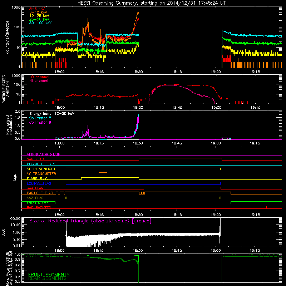This screenshot has width=286, height=286.
Task: Click 19:00 tick under the modulation panel
Action: pos(216,143)
